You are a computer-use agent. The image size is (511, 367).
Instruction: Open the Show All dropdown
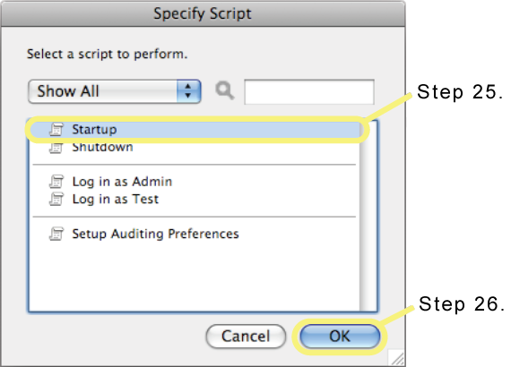tap(115, 91)
